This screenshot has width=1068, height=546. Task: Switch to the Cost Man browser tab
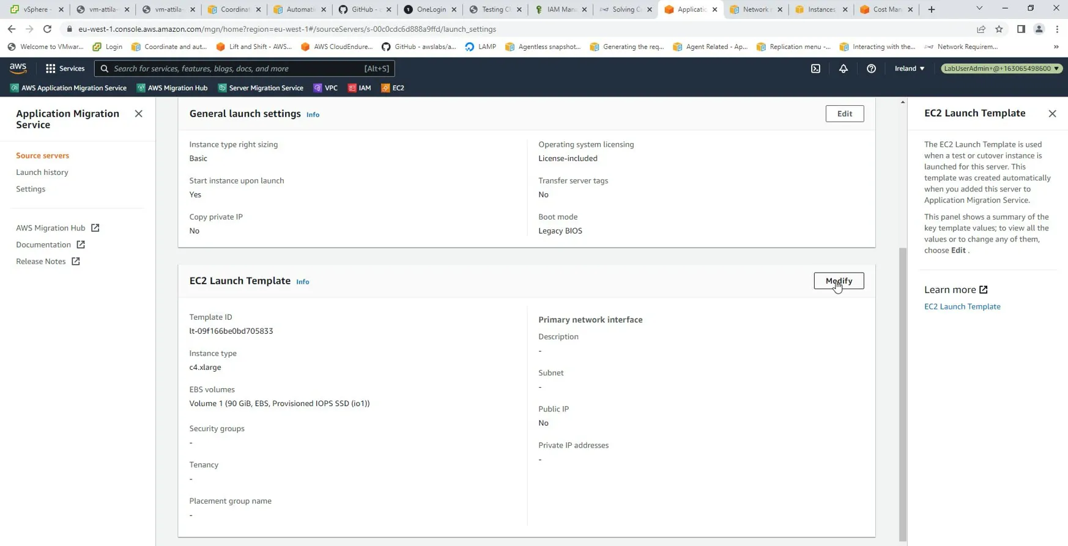(x=886, y=9)
